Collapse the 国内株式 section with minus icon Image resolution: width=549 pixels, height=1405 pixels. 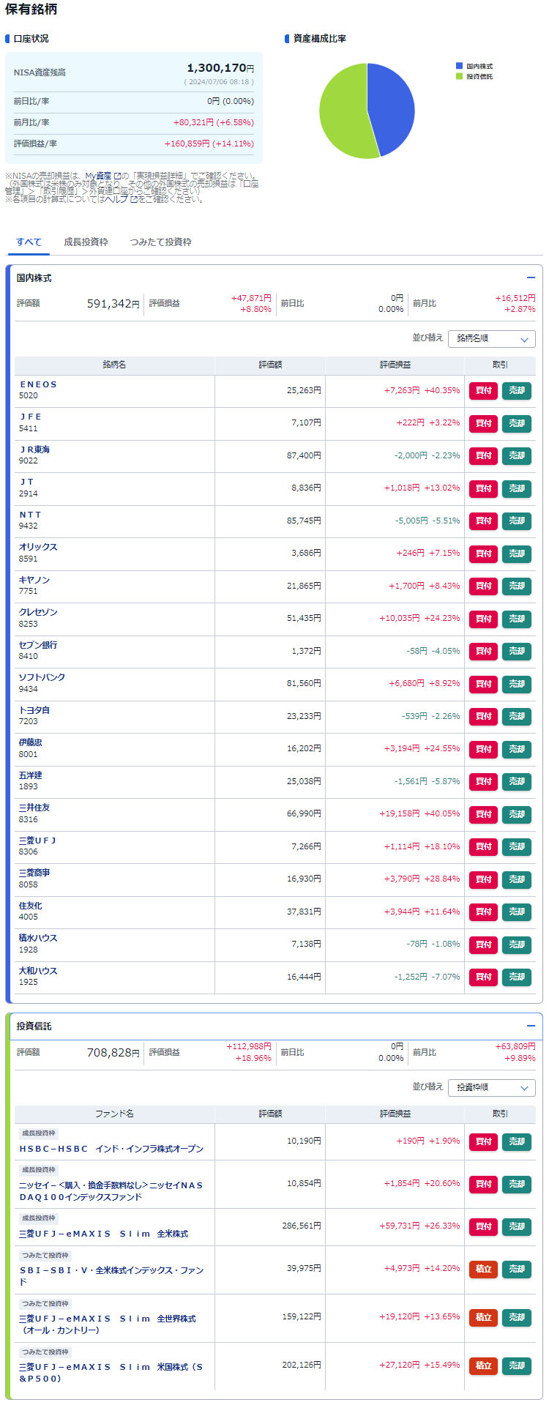(x=531, y=278)
